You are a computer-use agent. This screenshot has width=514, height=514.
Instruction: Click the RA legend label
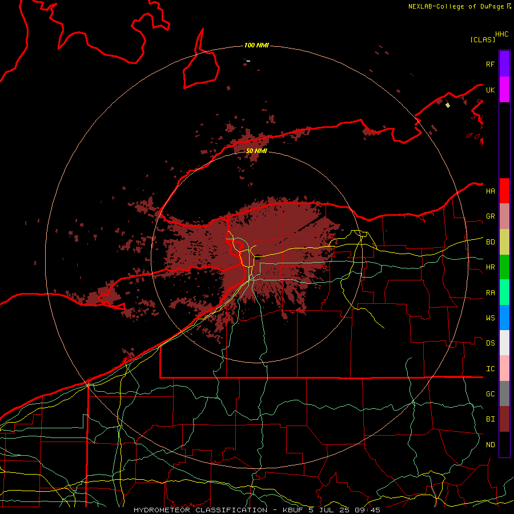coord(490,293)
